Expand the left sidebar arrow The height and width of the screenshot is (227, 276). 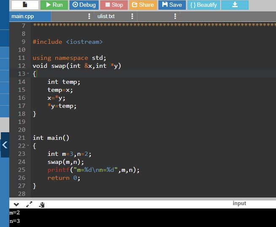5,145
